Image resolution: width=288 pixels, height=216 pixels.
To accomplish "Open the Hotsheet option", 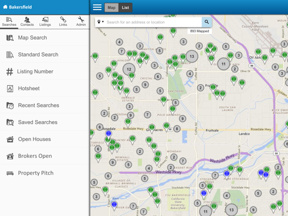I will click(x=45, y=88).
